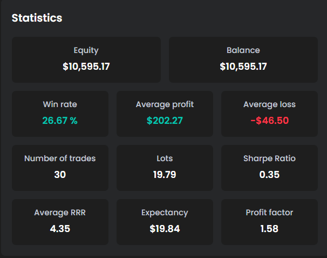Click the red -$46.50 value
Viewport: 327px width, 258px height.
[x=269, y=121]
